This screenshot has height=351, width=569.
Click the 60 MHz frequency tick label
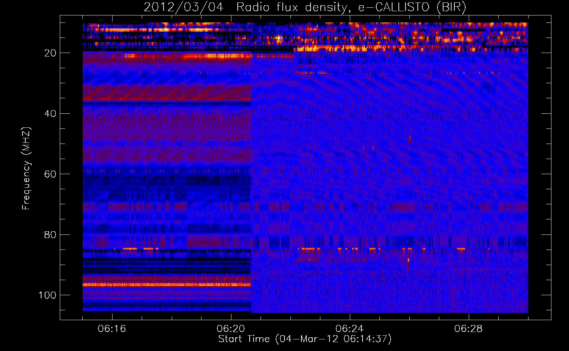[51, 174]
